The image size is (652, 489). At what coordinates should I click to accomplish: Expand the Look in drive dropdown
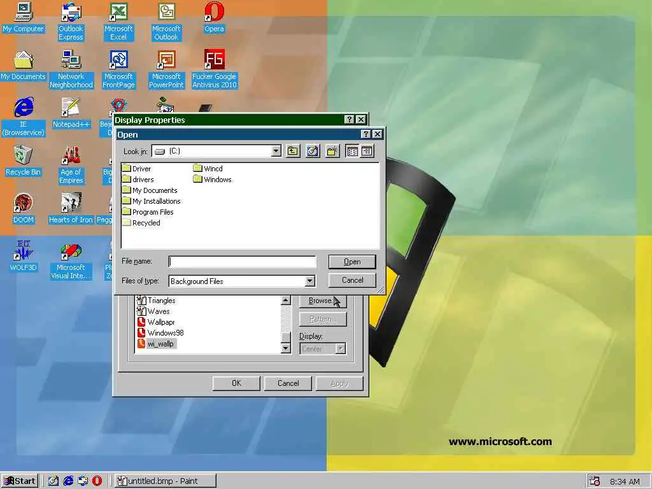(x=276, y=151)
